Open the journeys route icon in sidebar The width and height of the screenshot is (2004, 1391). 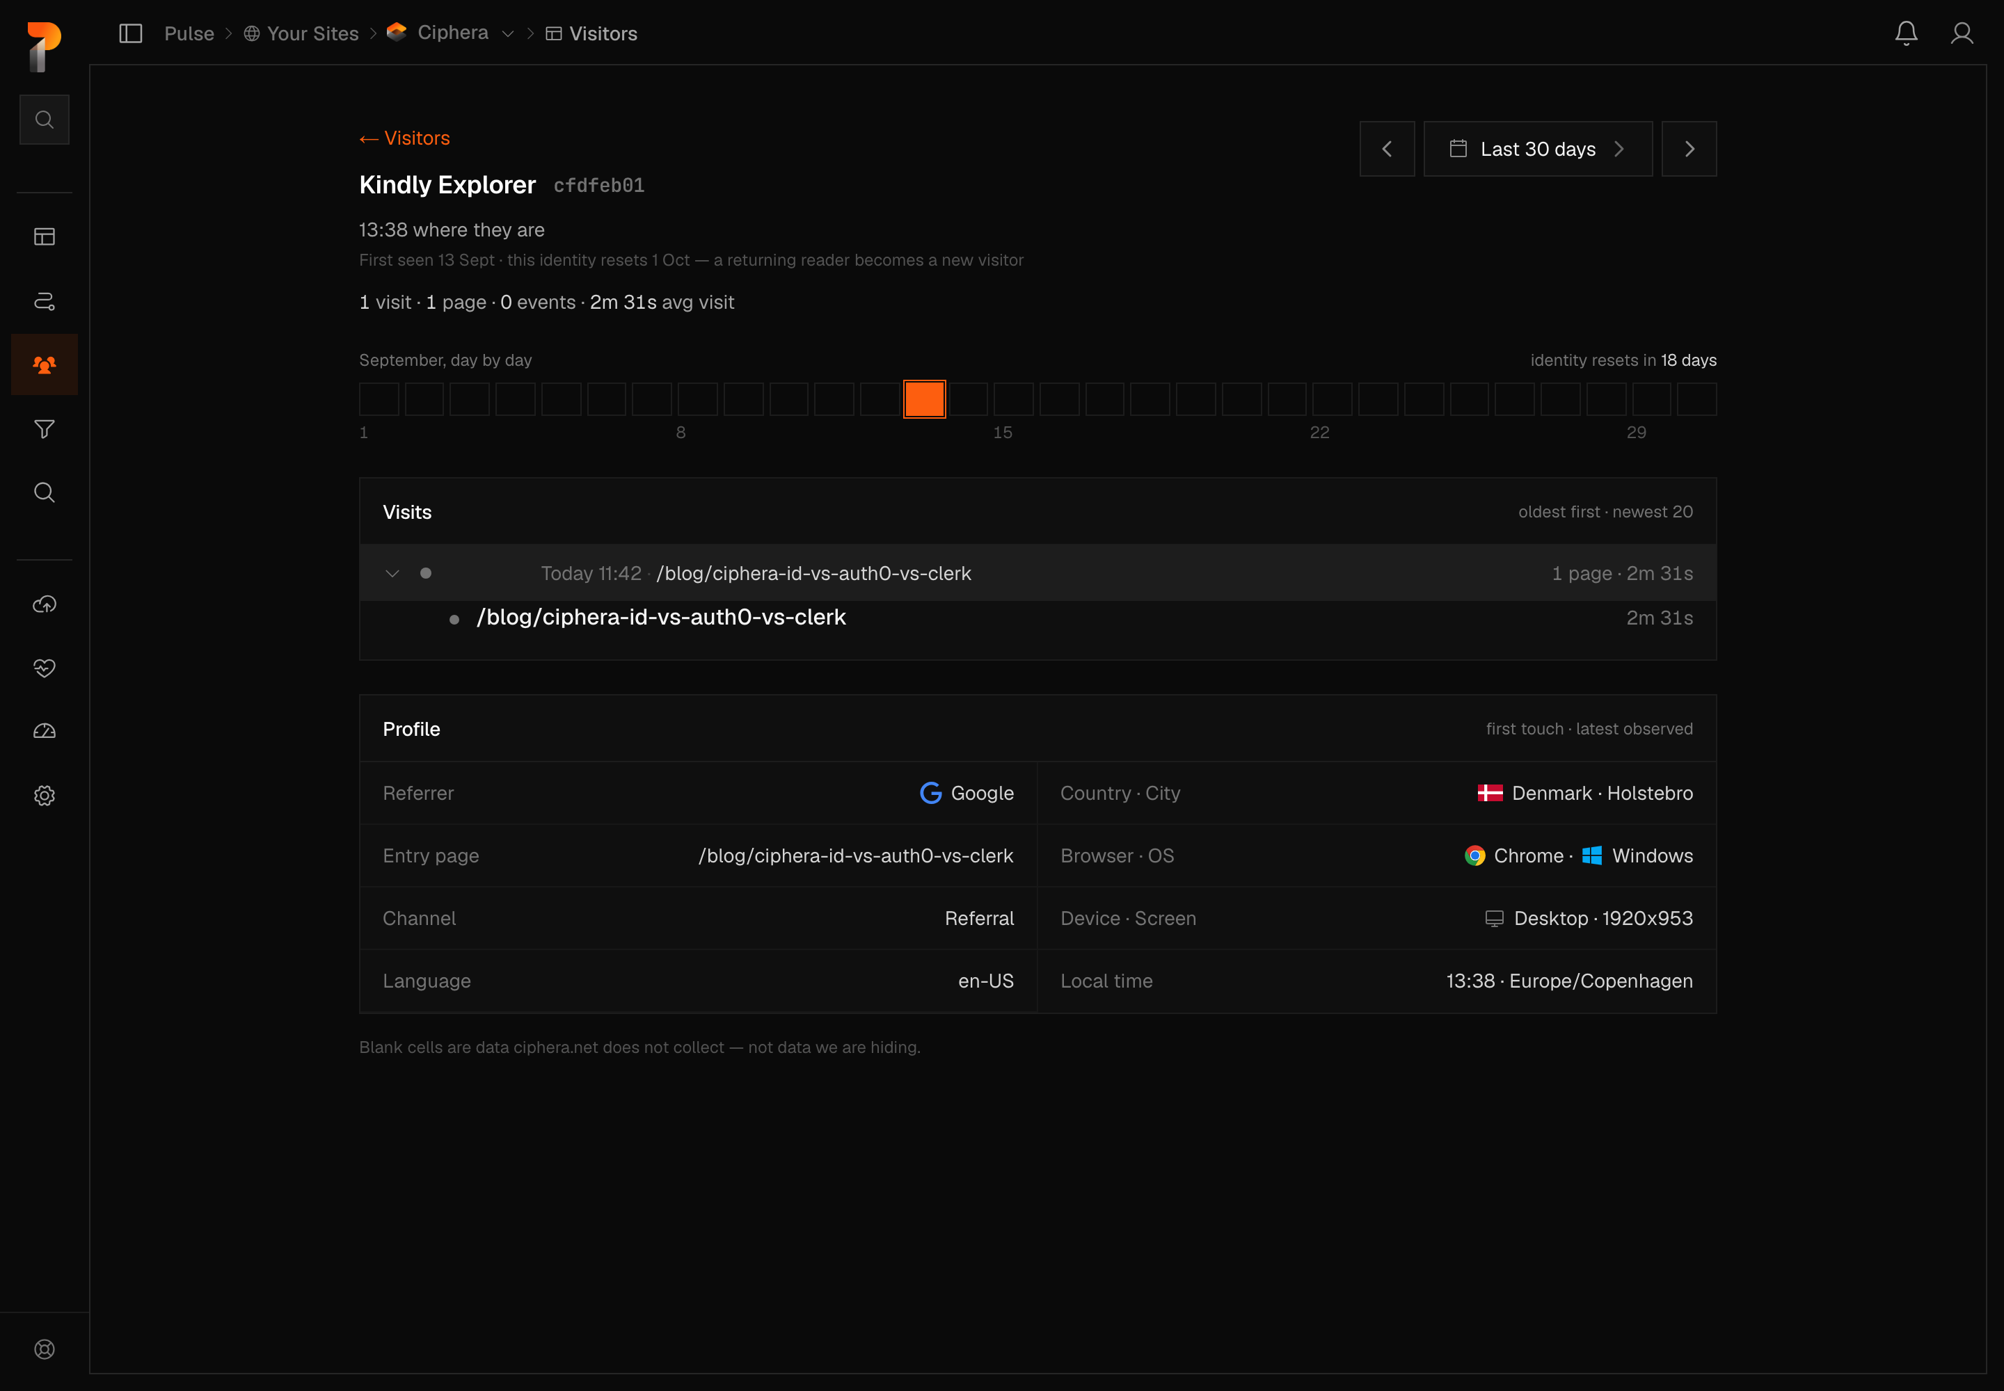[x=45, y=302]
